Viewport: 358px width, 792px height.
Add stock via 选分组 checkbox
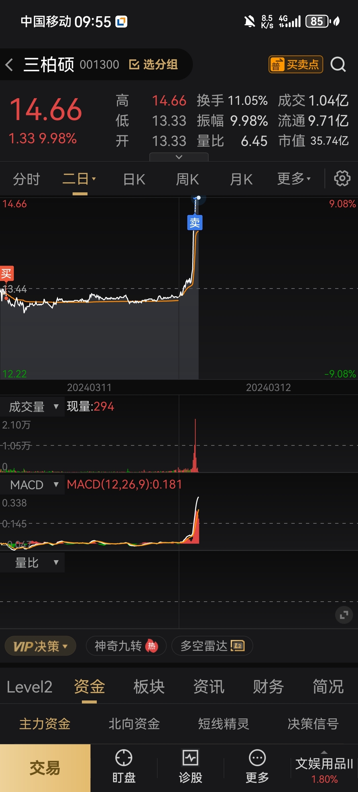point(153,64)
